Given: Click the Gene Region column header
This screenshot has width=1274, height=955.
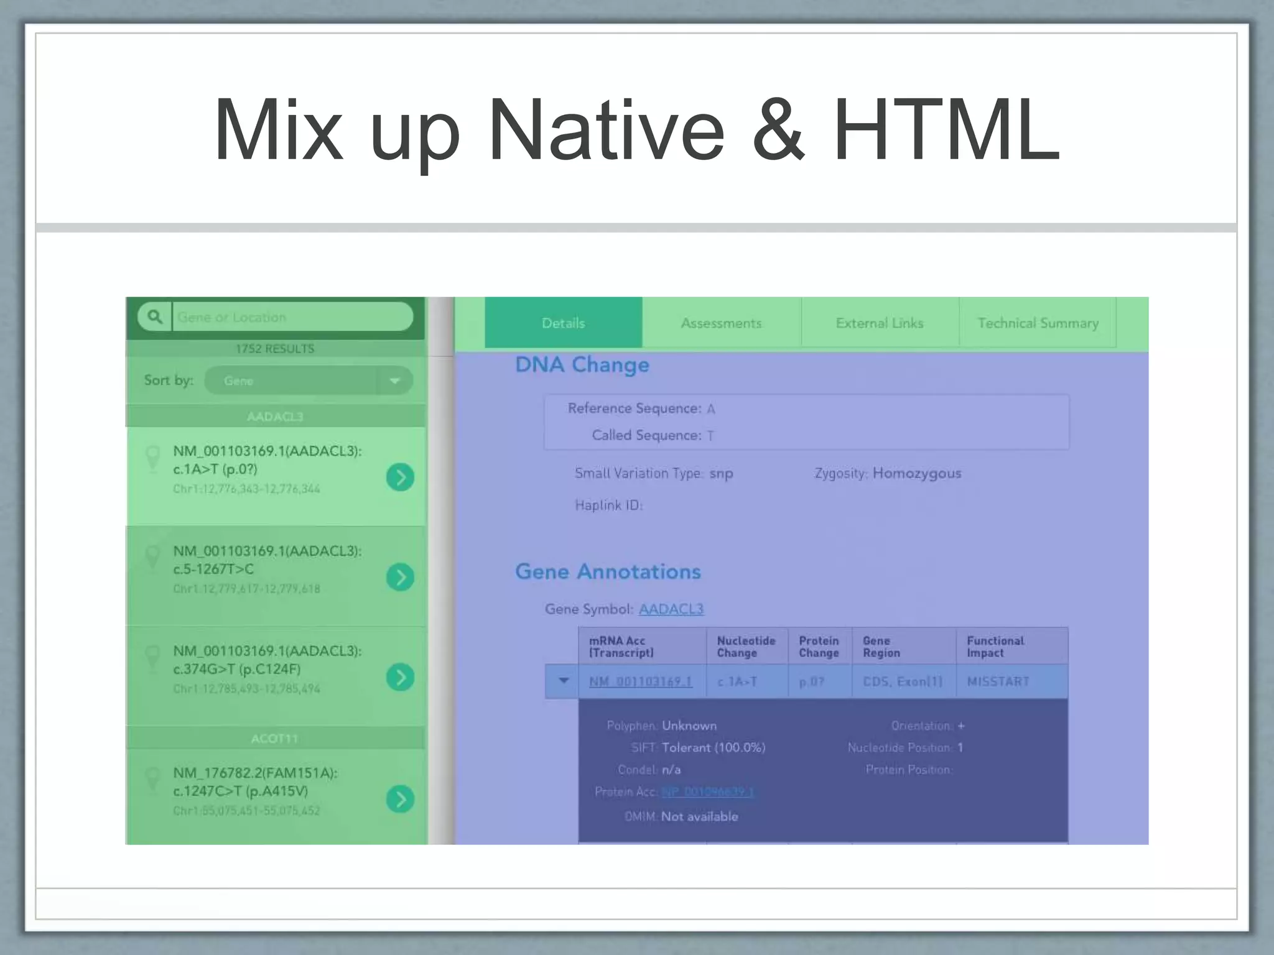Looking at the screenshot, I should click(x=904, y=647).
